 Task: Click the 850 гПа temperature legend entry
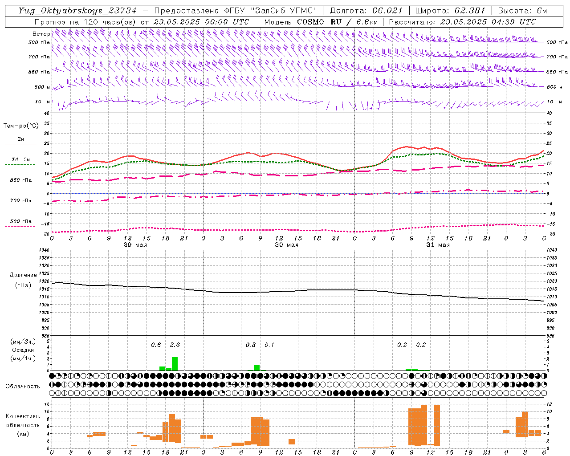pyautogui.click(x=21, y=180)
